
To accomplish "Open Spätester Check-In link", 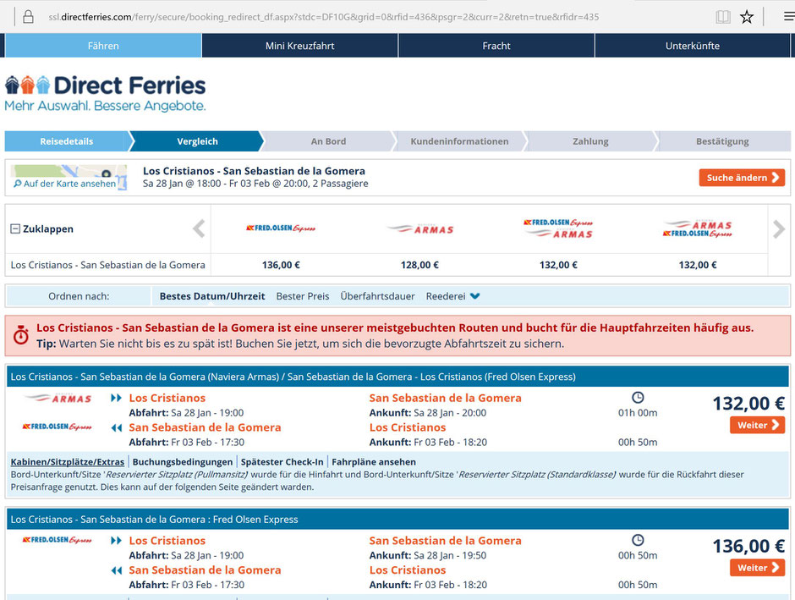I will point(282,462).
